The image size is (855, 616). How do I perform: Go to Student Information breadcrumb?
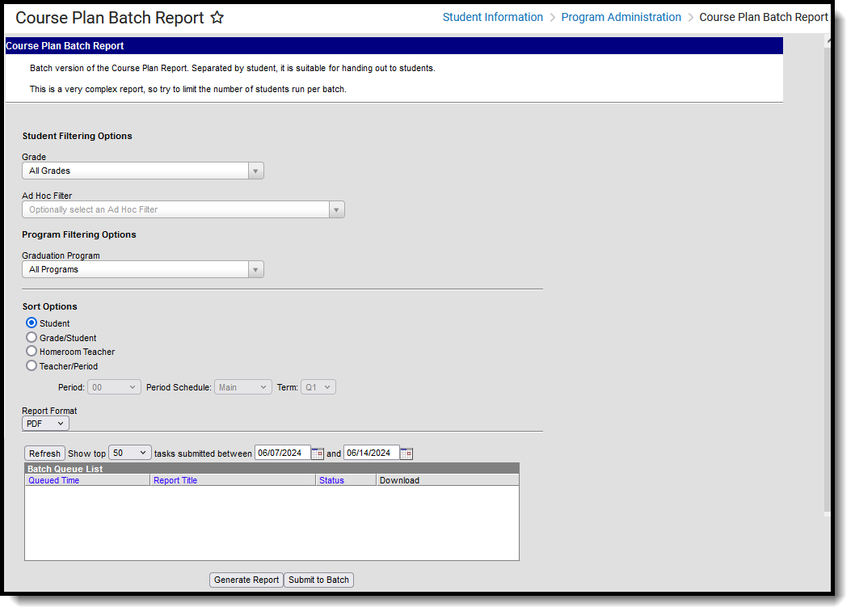pos(492,18)
